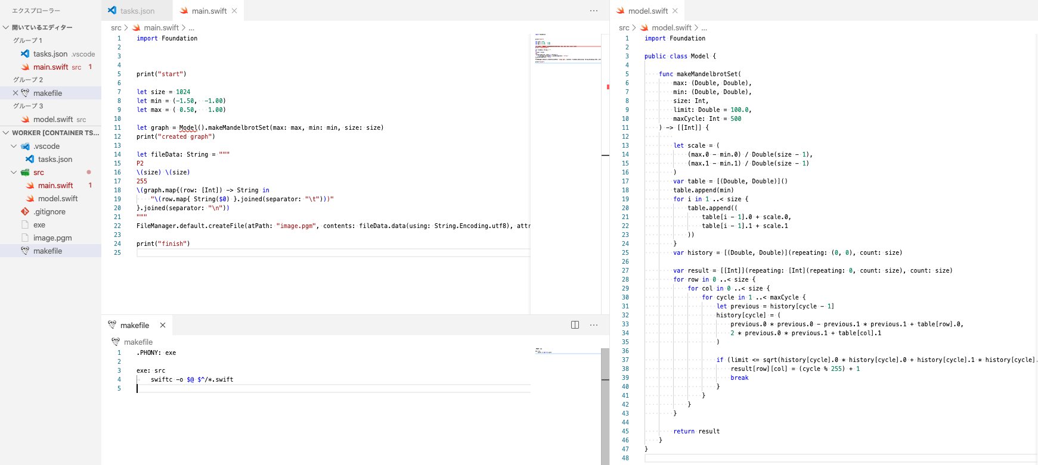Click the Swift icon on model.swift tab
1038x465 pixels.
(x=620, y=11)
